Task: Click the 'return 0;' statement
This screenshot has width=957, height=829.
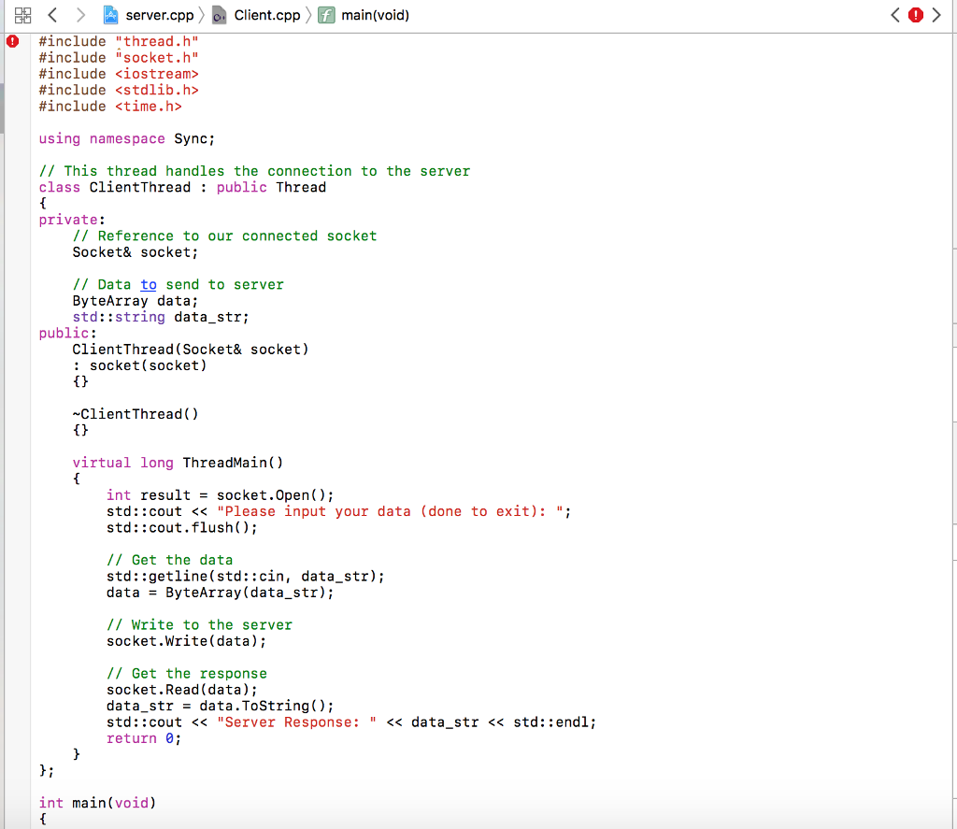Action: click(x=144, y=738)
